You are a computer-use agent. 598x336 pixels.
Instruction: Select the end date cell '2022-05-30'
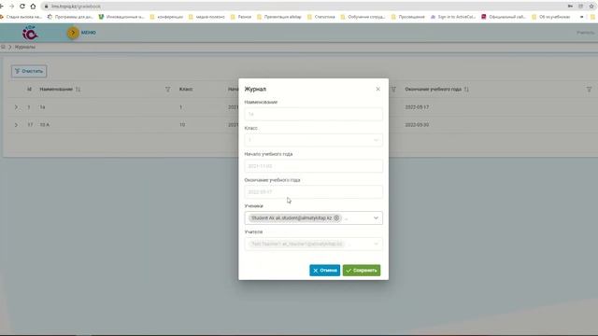(x=417, y=125)
